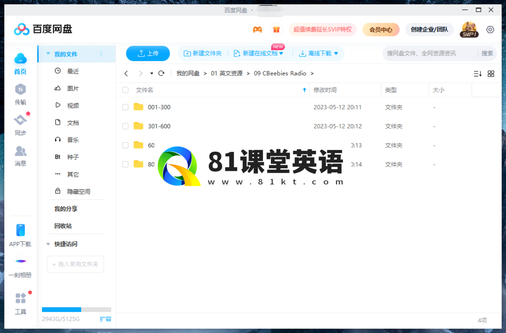Check the box for the third folder row
This screenshot has width=506, height=333.
pyautogui.click(x=125, y=145)
